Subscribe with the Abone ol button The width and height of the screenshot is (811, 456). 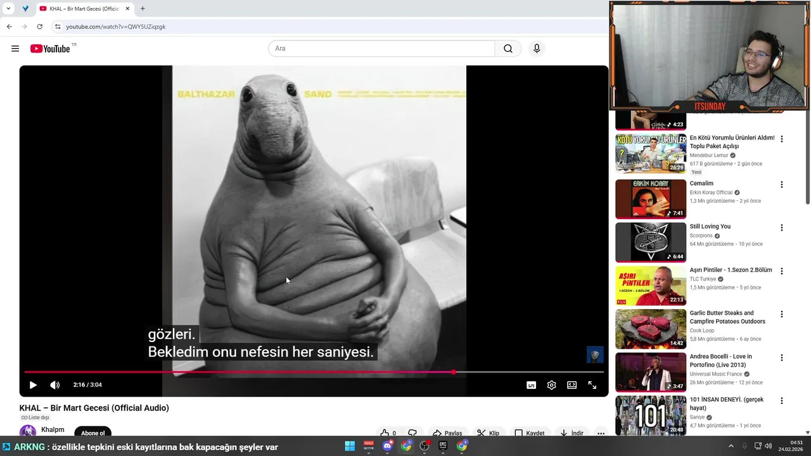click(93, 433)
